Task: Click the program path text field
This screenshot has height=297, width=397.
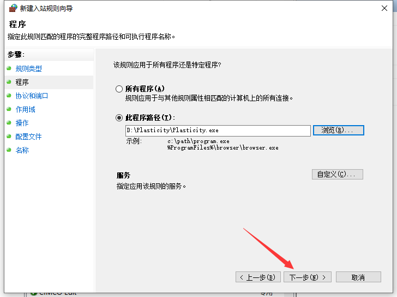Action: pyautogui.click(x=218, y=131)
